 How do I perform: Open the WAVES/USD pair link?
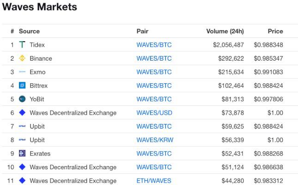(x=154, y=113)
